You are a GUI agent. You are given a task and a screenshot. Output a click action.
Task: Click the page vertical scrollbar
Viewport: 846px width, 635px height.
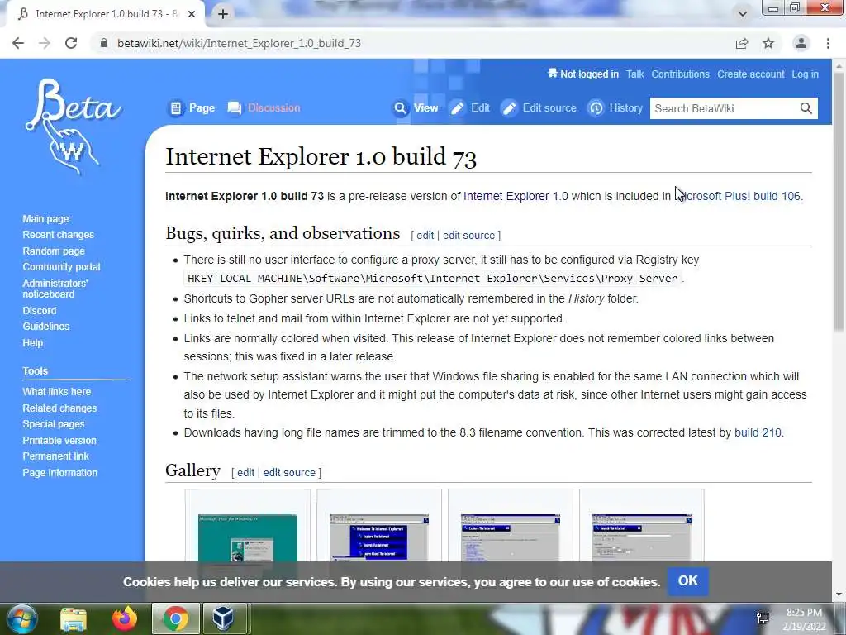click(839, 200)
